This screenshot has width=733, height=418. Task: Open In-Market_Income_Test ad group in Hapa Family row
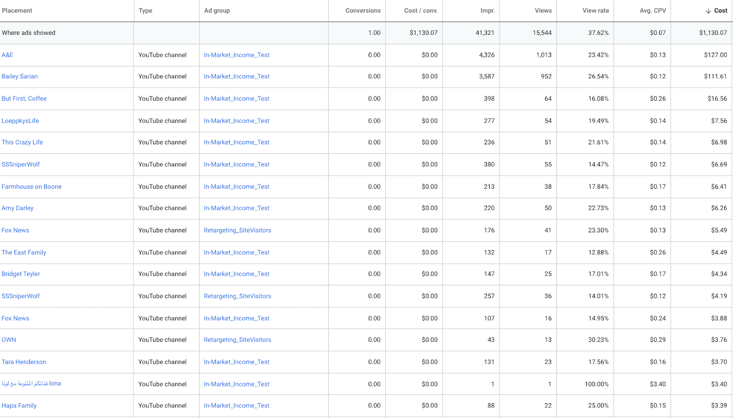tap(236, 406)
